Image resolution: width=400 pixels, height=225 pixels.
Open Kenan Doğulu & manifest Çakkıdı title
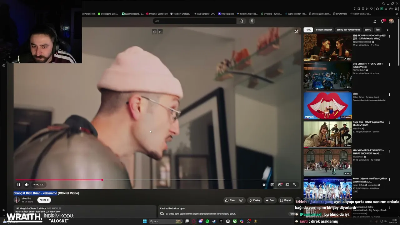tap(370, 180)
